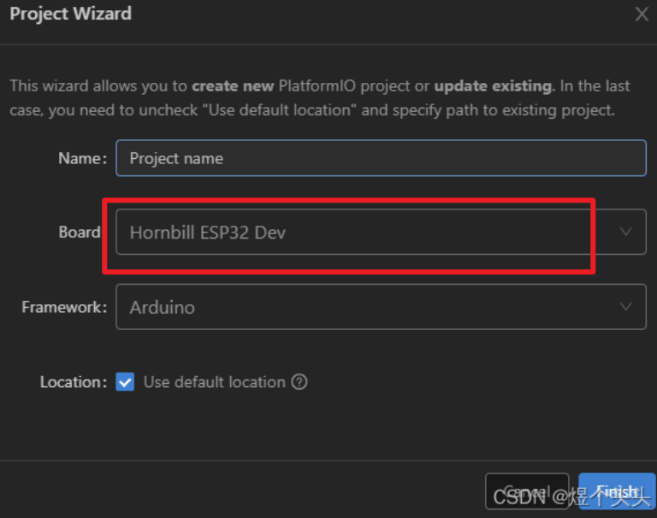Screen dimensions: 657x518
Task: Click the bold "create new" text
Action: tap(233, 85)
